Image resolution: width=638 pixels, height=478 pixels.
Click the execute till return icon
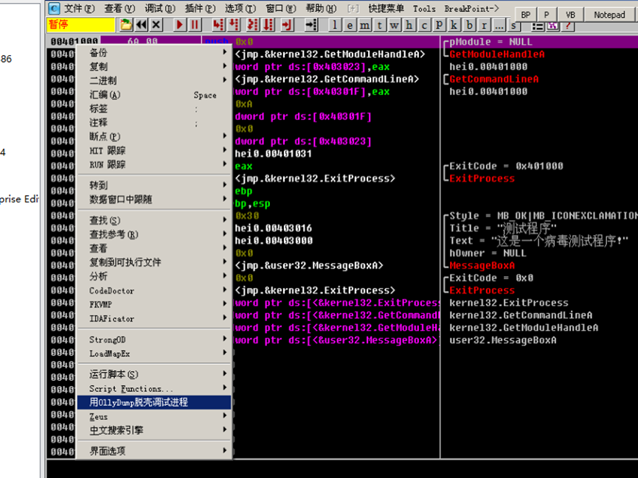[287, 25]
